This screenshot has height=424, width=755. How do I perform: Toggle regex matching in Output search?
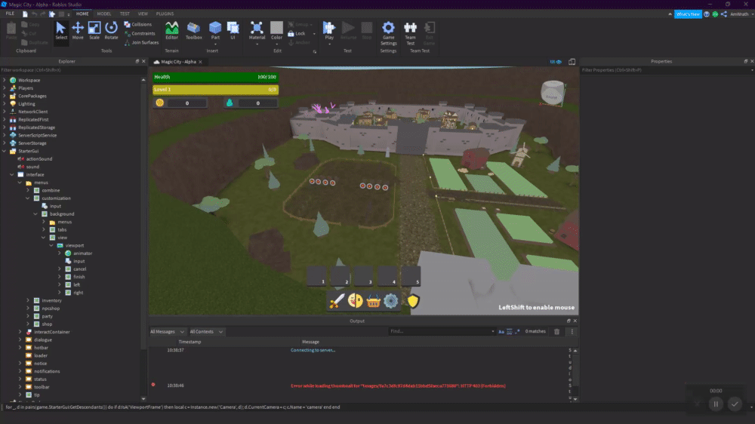518,332
